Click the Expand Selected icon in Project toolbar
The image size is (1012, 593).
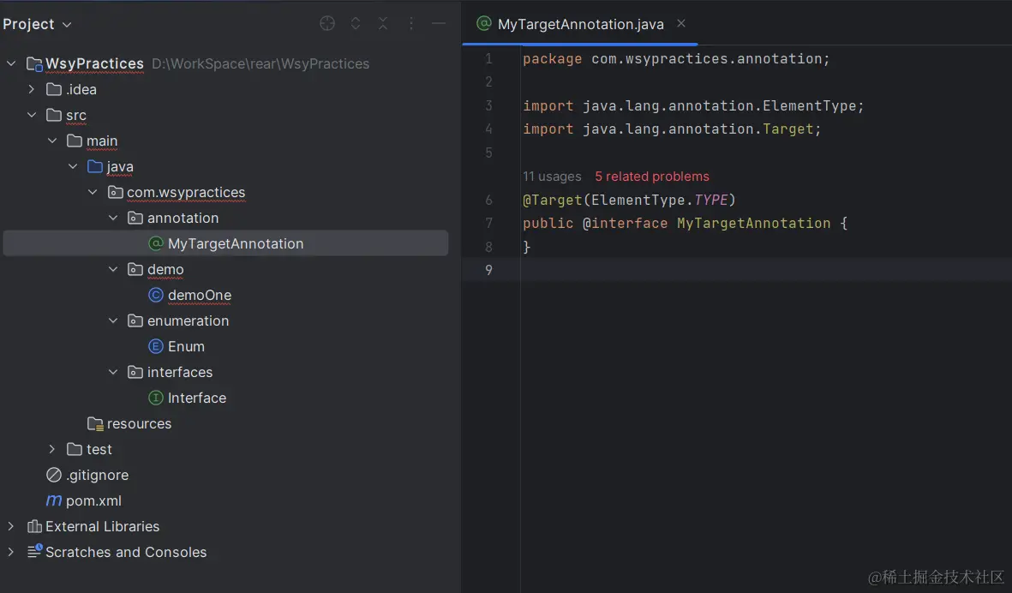[356, 24]
